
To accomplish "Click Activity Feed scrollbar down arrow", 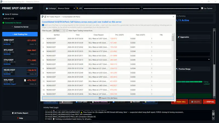I will [x=213, y=119].
